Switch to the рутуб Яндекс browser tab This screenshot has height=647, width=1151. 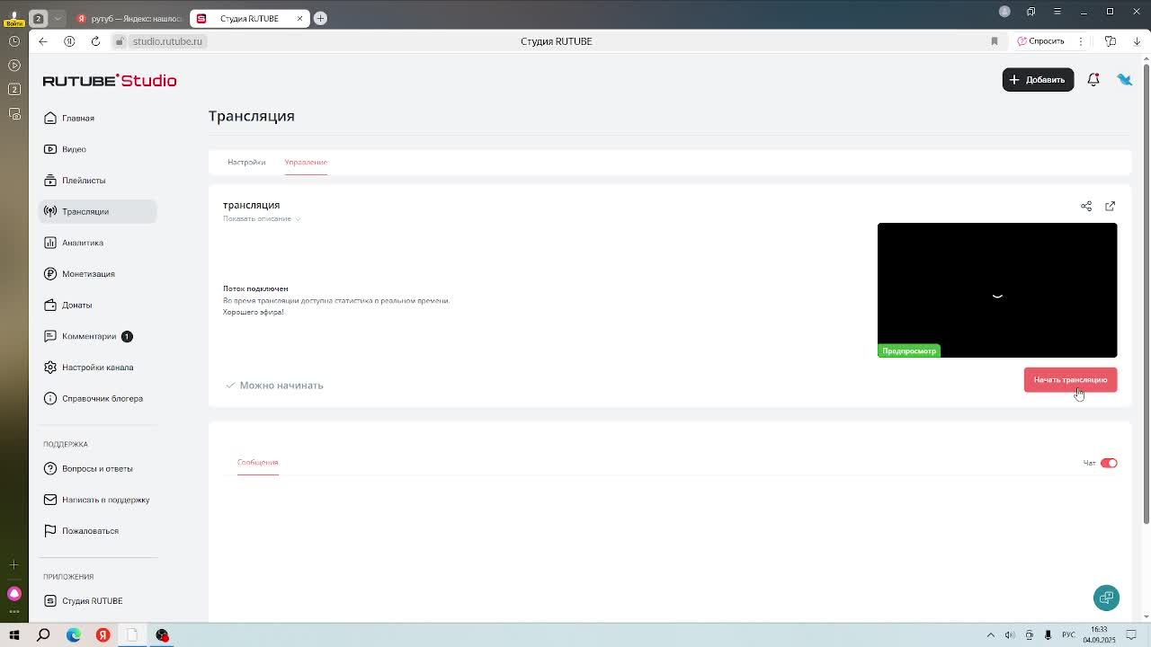point(129,18)
